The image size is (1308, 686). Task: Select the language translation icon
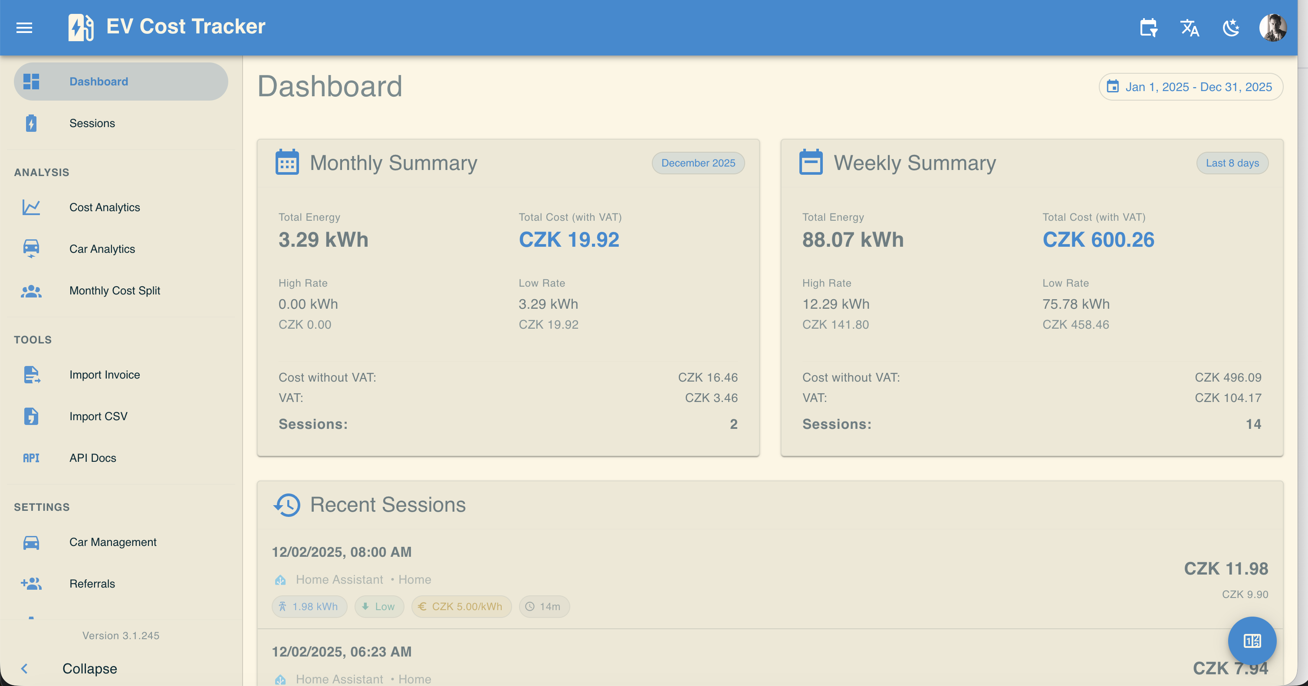pyautogui.click(x=1190, y=29)
